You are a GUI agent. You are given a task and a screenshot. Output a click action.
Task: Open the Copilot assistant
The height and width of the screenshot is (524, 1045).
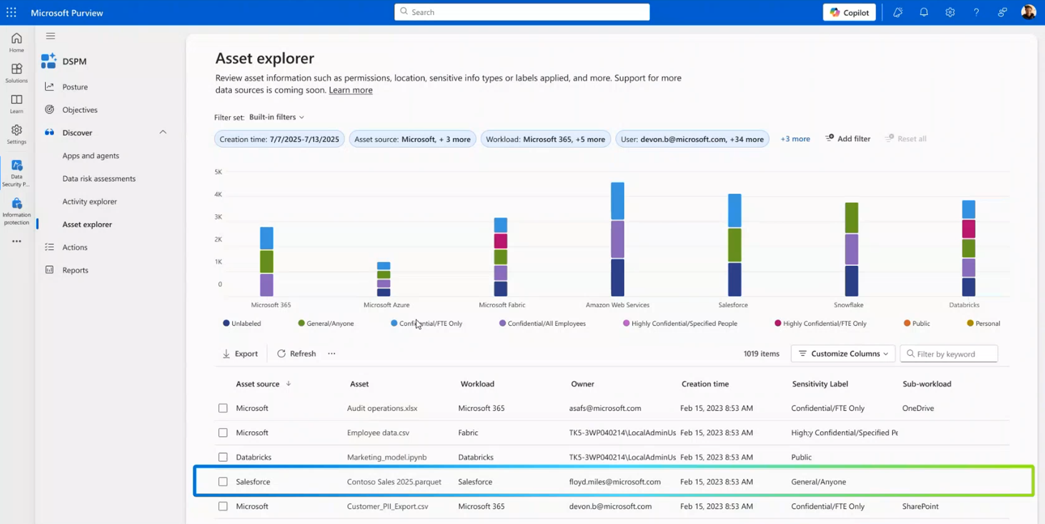click(x=849, y=11)
